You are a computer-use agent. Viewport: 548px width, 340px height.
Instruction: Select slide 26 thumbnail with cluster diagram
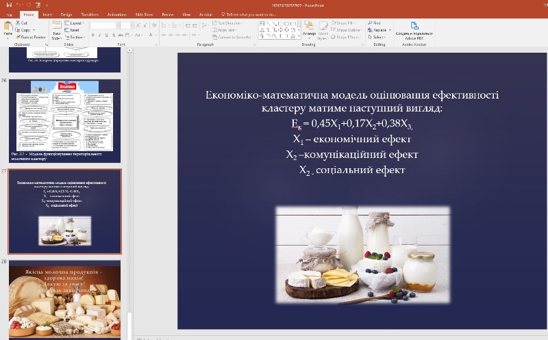[x=64, y=121]
